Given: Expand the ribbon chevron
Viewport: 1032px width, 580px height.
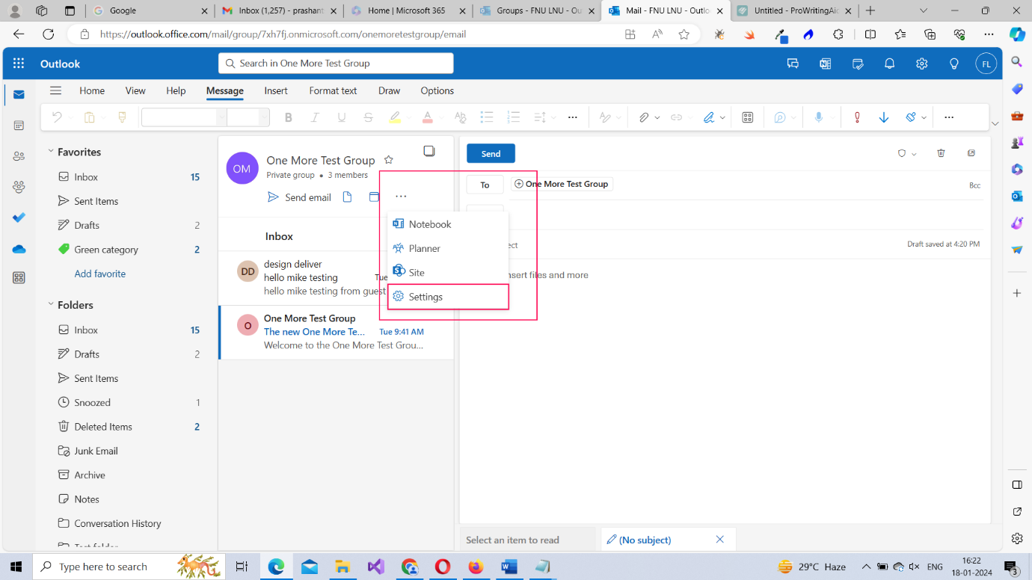Looking at the screenshot, I should click(x=995, y=123).
